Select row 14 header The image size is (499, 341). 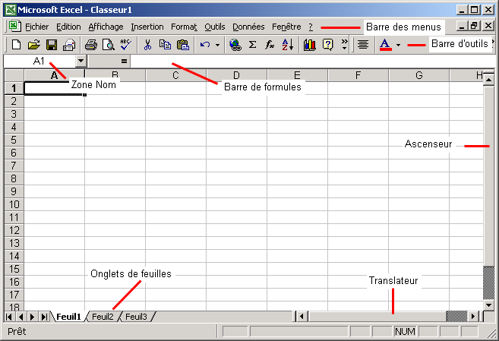(x=14, y=256)
